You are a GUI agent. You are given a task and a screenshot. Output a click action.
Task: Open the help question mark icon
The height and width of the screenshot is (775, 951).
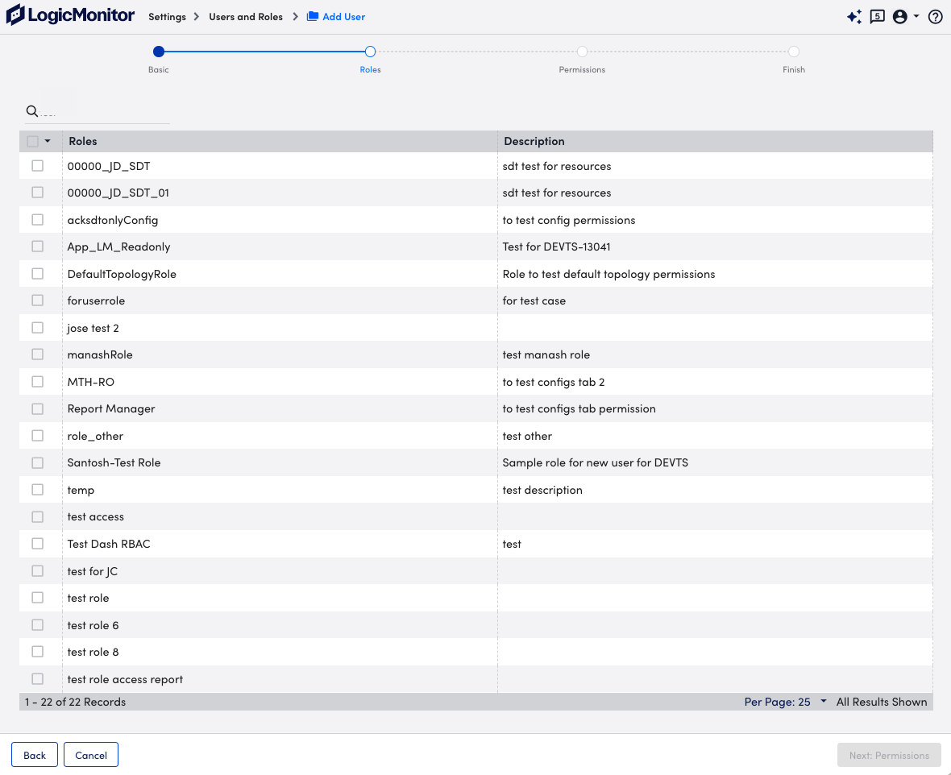pos(936,17)
